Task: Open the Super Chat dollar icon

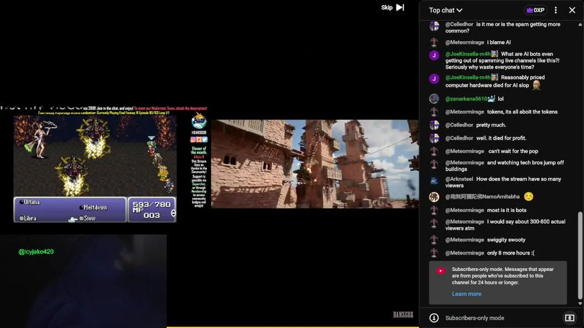Action: pos(569,318)
